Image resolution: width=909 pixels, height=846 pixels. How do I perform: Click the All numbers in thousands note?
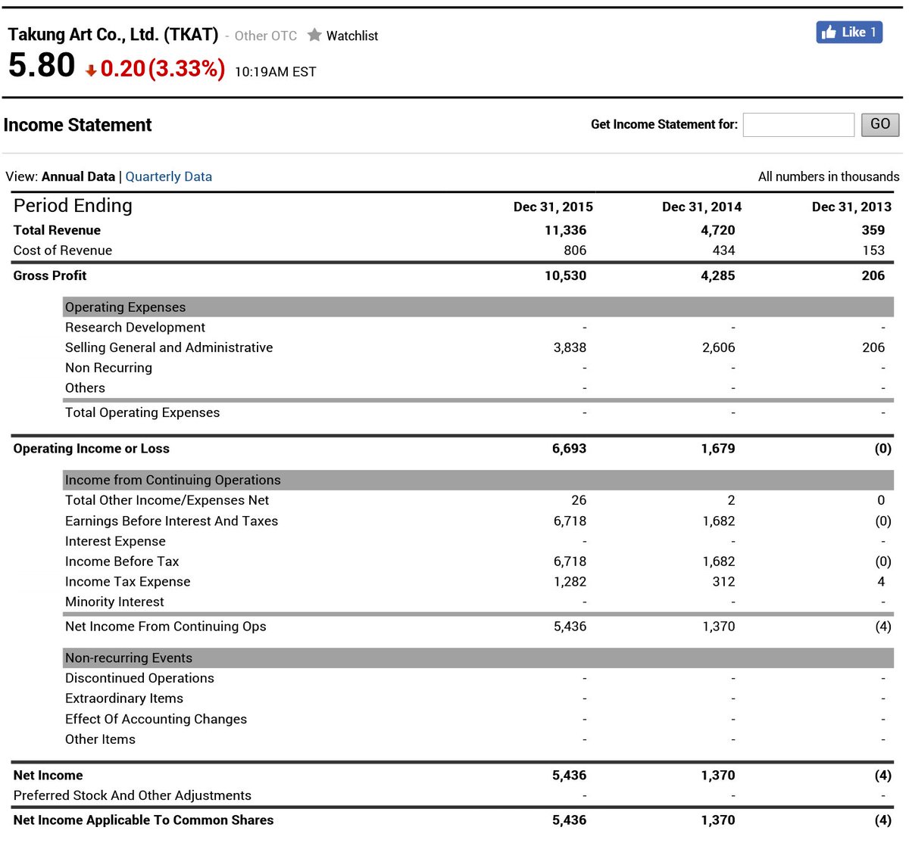pyautogui.click(x=829, y=176)
